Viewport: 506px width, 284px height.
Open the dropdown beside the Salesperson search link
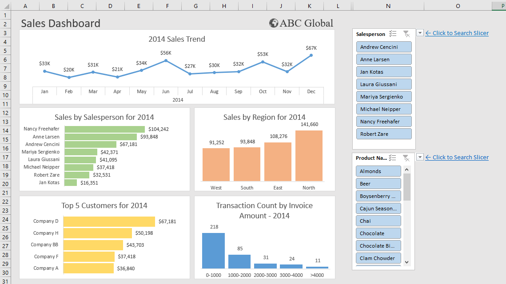click(419, 33)
